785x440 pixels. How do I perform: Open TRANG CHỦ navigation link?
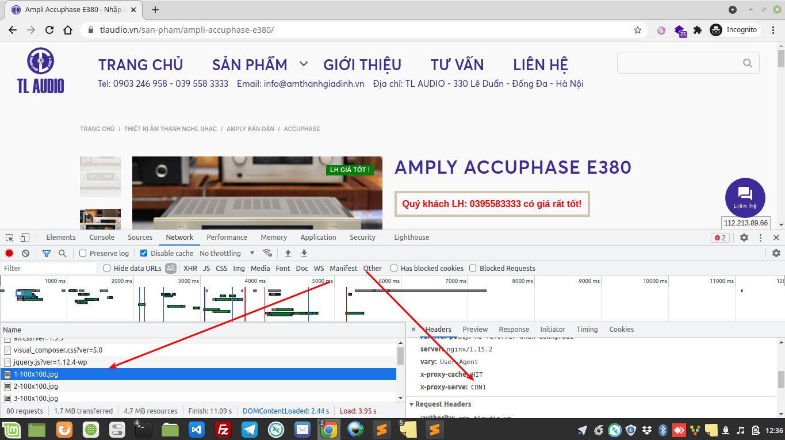pos(140,64)
